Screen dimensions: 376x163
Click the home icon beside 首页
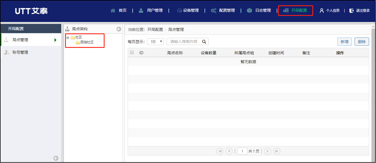tap(113, 11)
